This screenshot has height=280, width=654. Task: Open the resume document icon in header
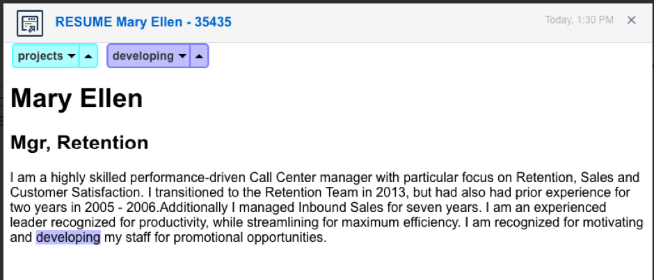point(30,23)
